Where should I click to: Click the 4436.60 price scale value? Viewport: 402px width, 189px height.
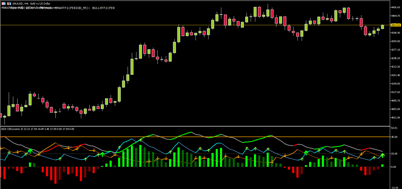(x=395, y=7)
